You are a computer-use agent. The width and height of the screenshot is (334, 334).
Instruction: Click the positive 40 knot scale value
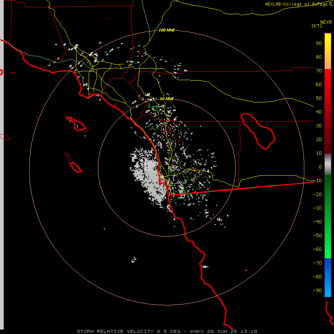pyautogui.click(x=319, y=112)
